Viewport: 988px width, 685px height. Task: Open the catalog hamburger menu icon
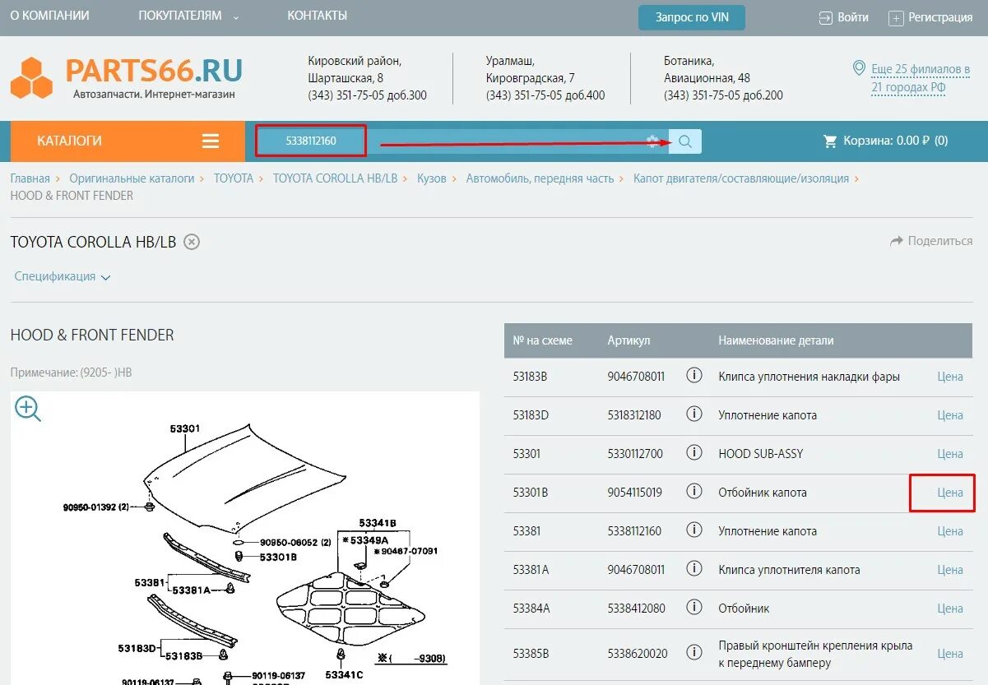tap(211, 141)
